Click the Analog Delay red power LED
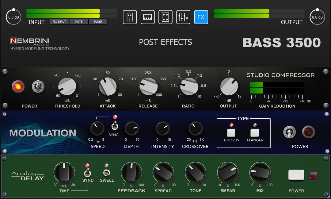 [x=314, y=176]
